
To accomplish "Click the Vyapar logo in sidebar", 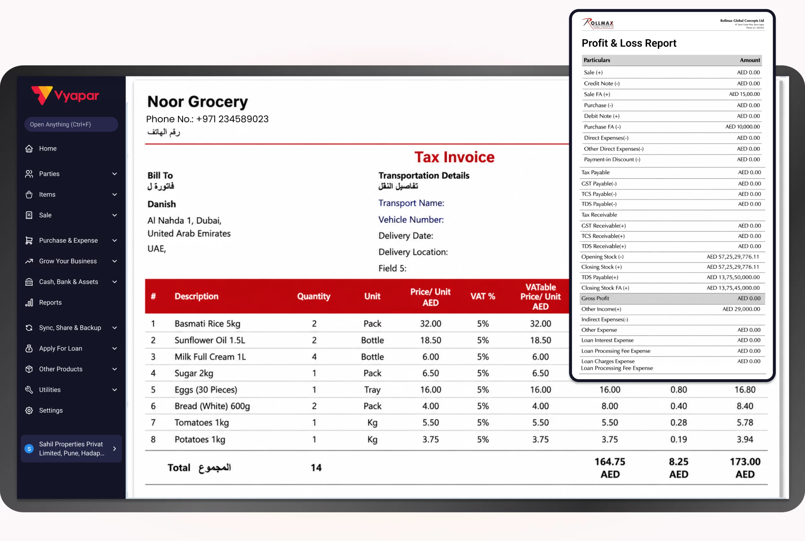I will click(x=65, y=95).
